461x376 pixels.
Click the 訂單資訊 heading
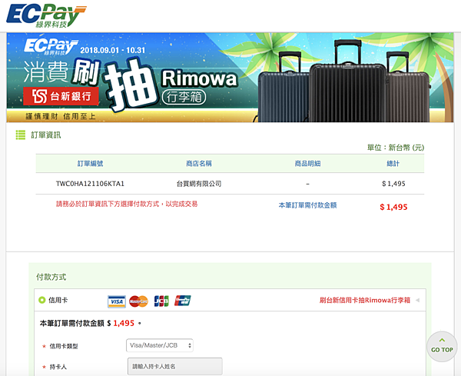(46, 135)
